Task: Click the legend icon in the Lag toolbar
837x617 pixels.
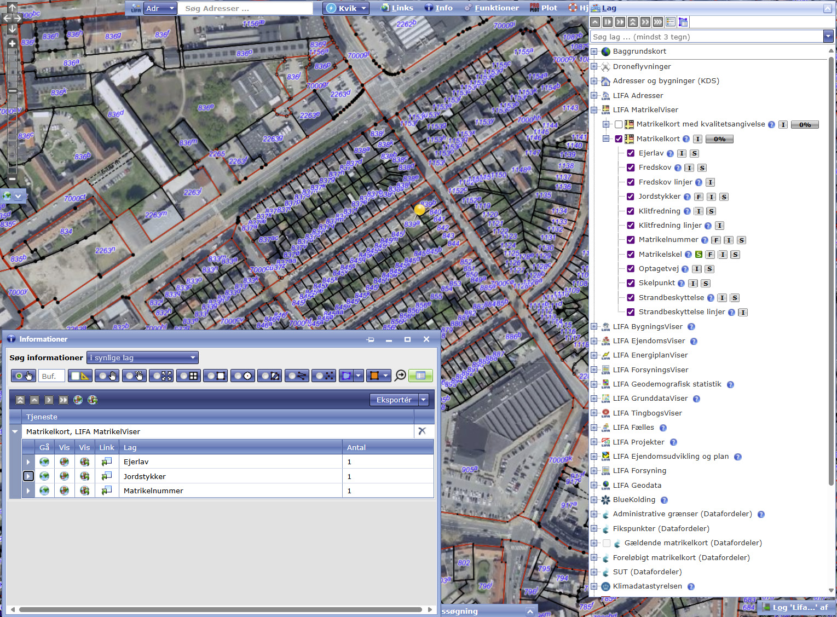Action: [x=671, y=22]
